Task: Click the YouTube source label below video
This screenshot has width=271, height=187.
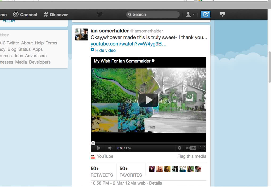Action: click(x=105, y=156)
